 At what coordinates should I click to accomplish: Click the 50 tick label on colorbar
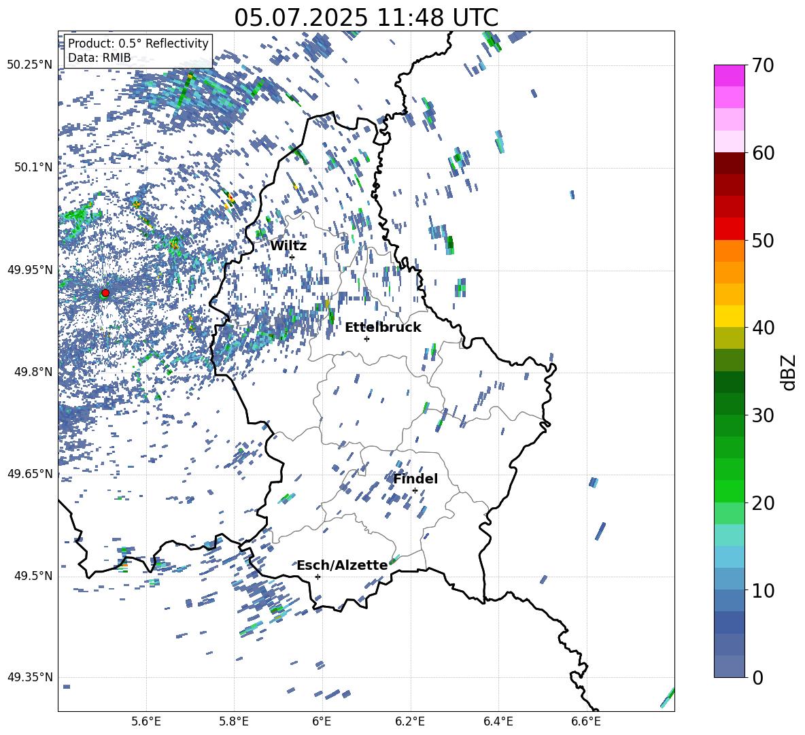763,241
